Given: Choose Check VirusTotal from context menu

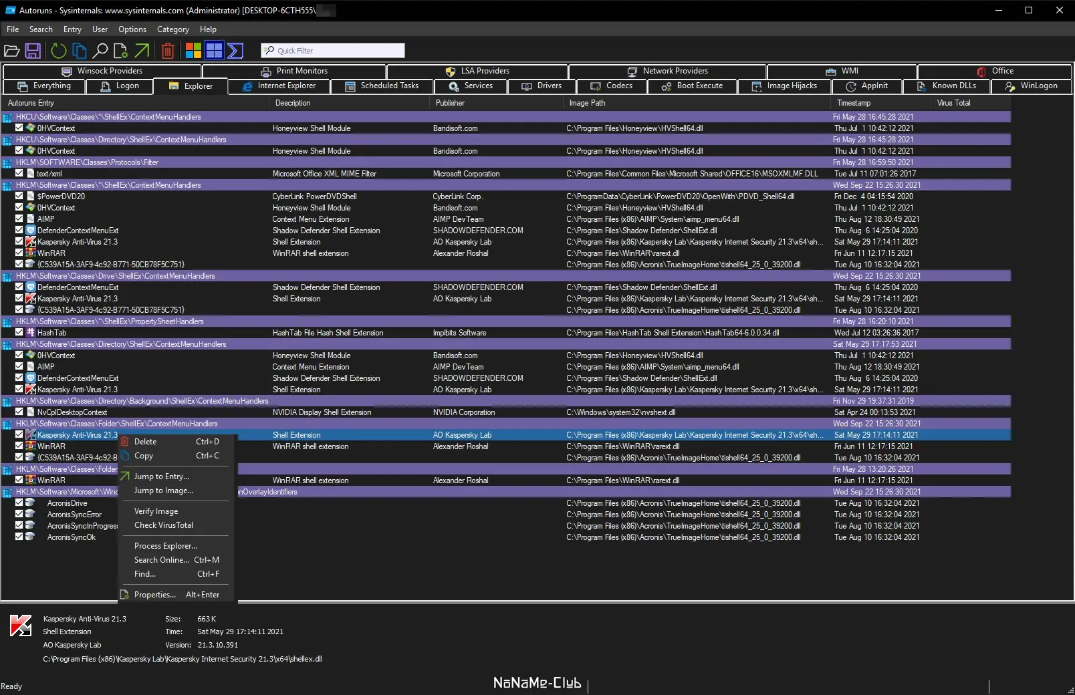Looking at the screenshot, I should (x=164, y=525).
